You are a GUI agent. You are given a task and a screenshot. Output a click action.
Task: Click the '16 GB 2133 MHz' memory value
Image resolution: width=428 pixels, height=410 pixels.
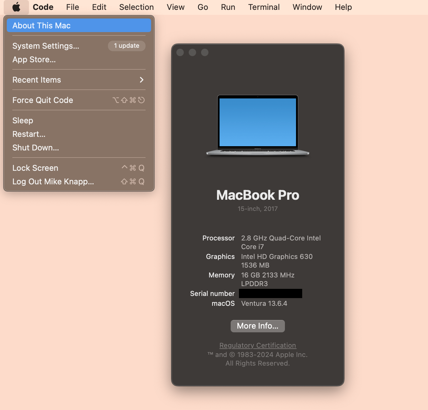click(x=268, y=275)
